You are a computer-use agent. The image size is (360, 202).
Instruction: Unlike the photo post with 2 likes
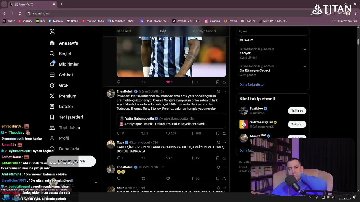[x=168, y=82]
